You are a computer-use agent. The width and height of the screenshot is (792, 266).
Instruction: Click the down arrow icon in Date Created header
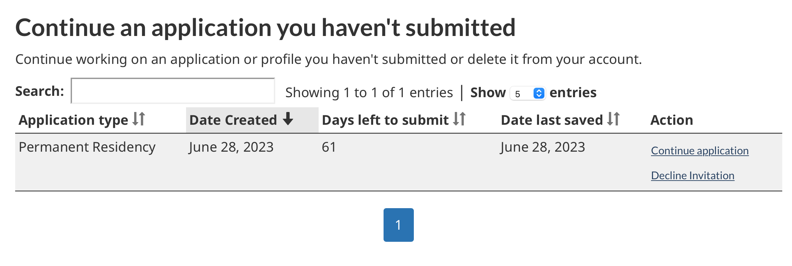pyautogui.click(x=288, y=119)
